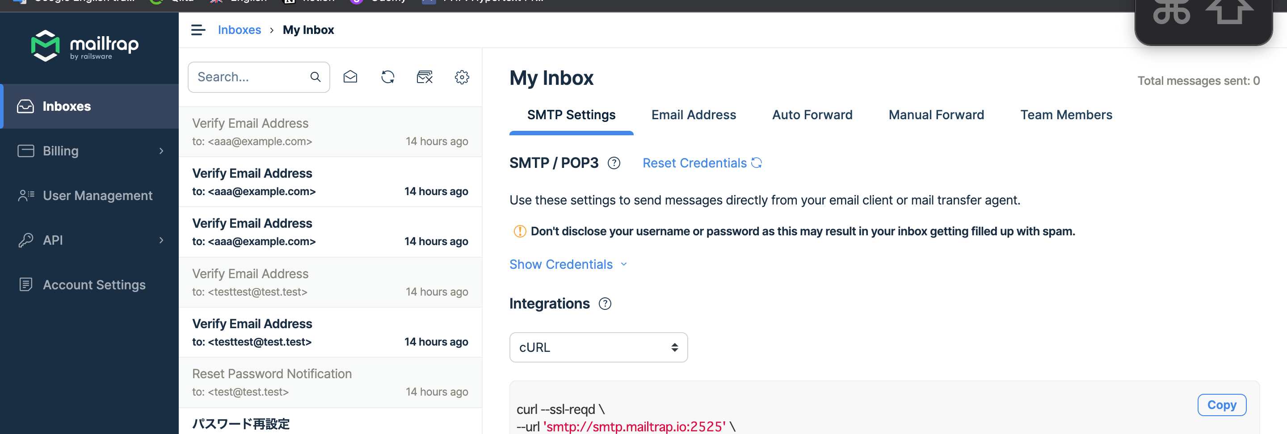Click the User Management people icon

26,195
